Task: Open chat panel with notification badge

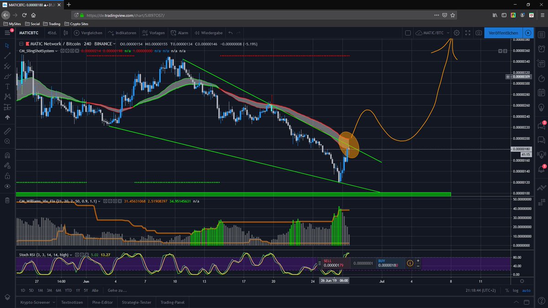Action: (541, 125)
